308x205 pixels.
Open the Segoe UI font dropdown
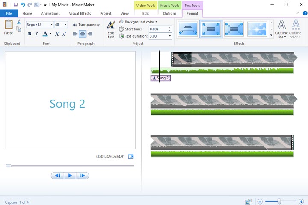tap(51, 25)
